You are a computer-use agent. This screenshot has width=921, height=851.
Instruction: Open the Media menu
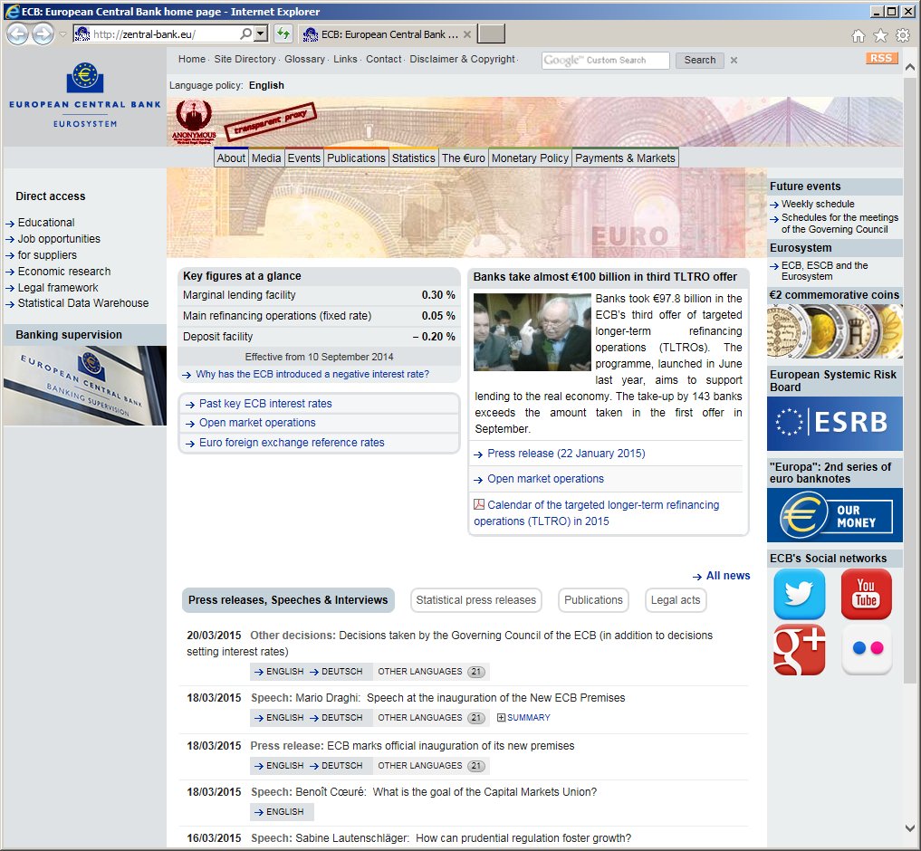pyautogui.click(x=266, y=158)
